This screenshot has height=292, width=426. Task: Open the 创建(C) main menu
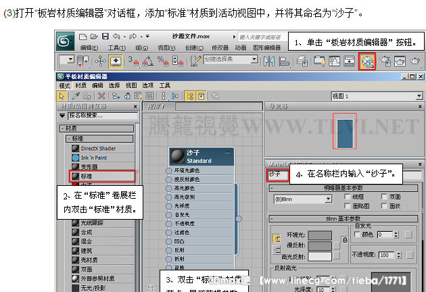click(x=194, y=48)
